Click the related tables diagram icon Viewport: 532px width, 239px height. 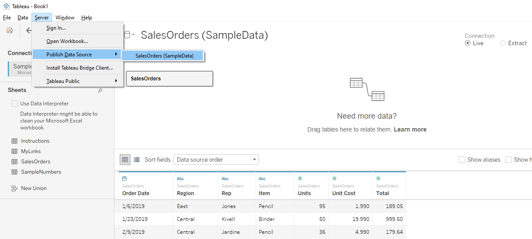click(367, 89)
